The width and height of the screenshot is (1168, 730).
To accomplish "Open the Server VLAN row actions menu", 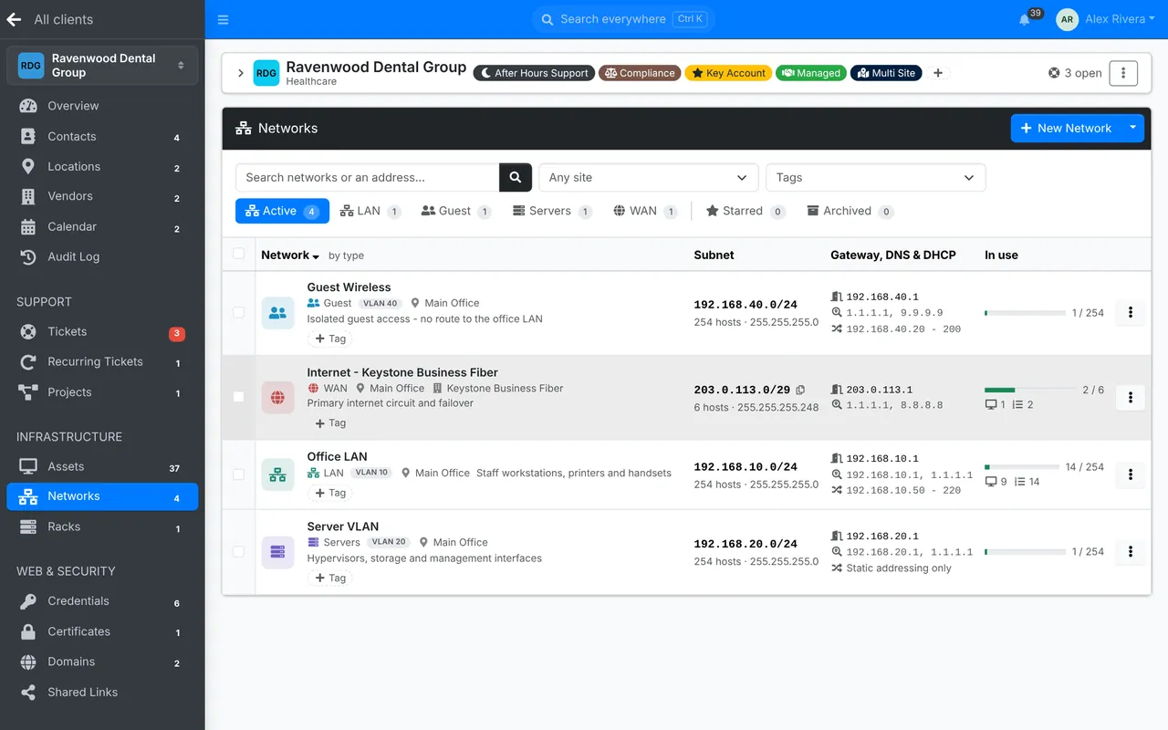I will click(1131, 551).
